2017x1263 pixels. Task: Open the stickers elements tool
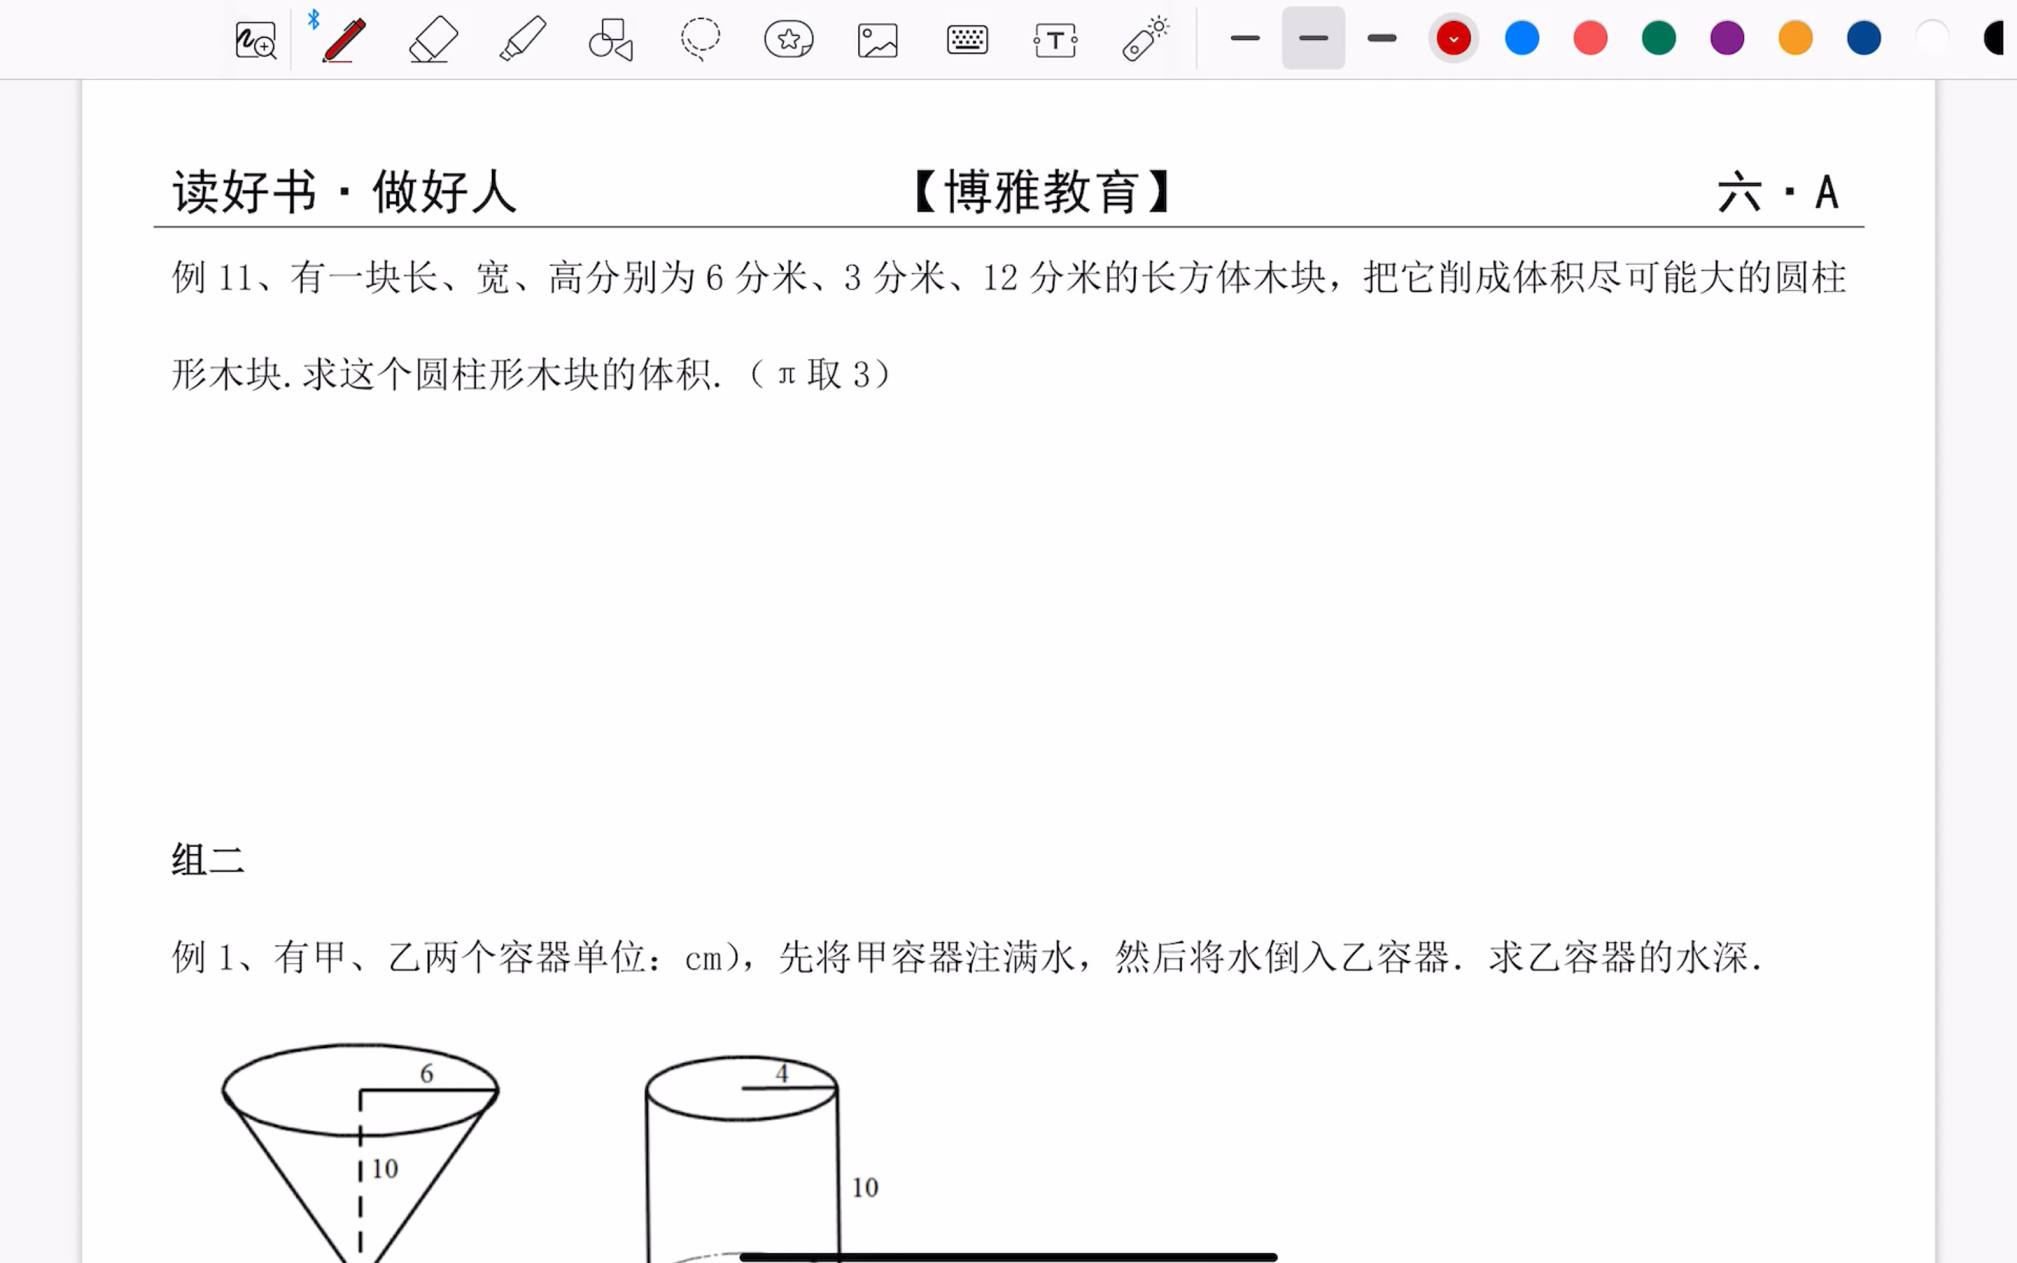point(789,39)
